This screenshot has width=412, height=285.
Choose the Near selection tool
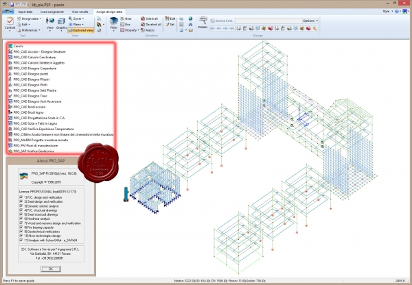pyautogui.click(x=126, y=19)
